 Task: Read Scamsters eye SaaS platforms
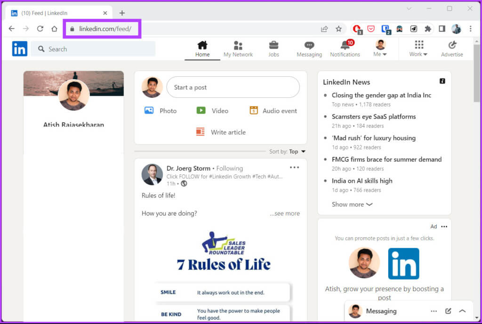pos(374,116)
